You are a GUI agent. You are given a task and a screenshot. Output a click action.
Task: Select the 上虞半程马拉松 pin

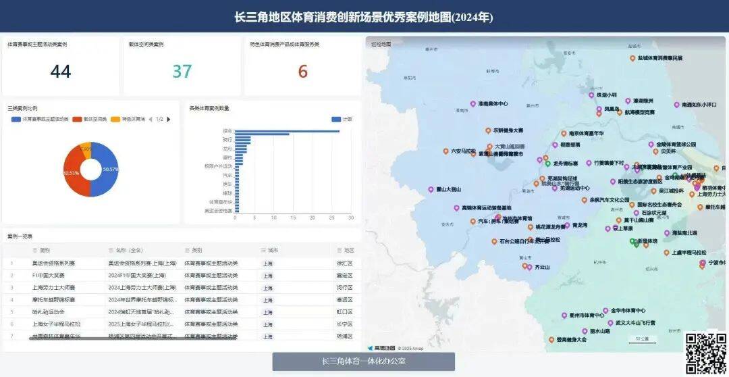tap(666, 253)
